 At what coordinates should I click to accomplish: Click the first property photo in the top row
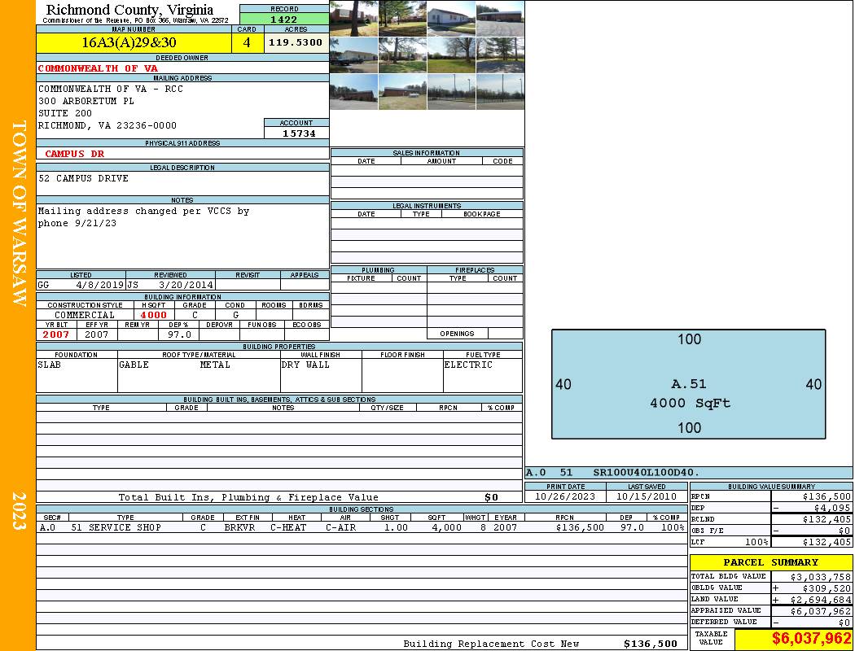(353, 17)
